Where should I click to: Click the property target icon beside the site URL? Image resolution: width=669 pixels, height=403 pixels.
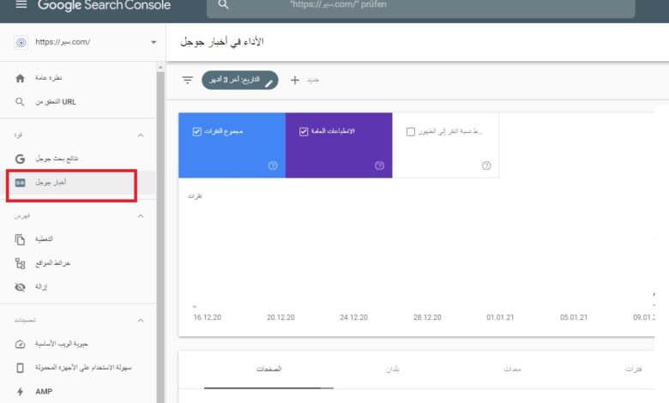click(21, 42)
